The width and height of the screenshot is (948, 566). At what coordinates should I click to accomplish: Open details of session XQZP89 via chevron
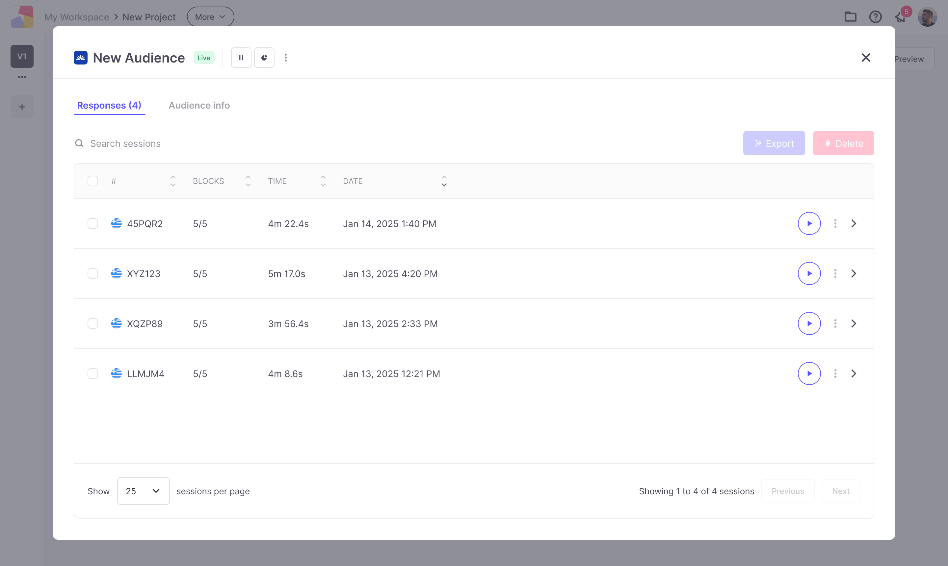point(854,323)
